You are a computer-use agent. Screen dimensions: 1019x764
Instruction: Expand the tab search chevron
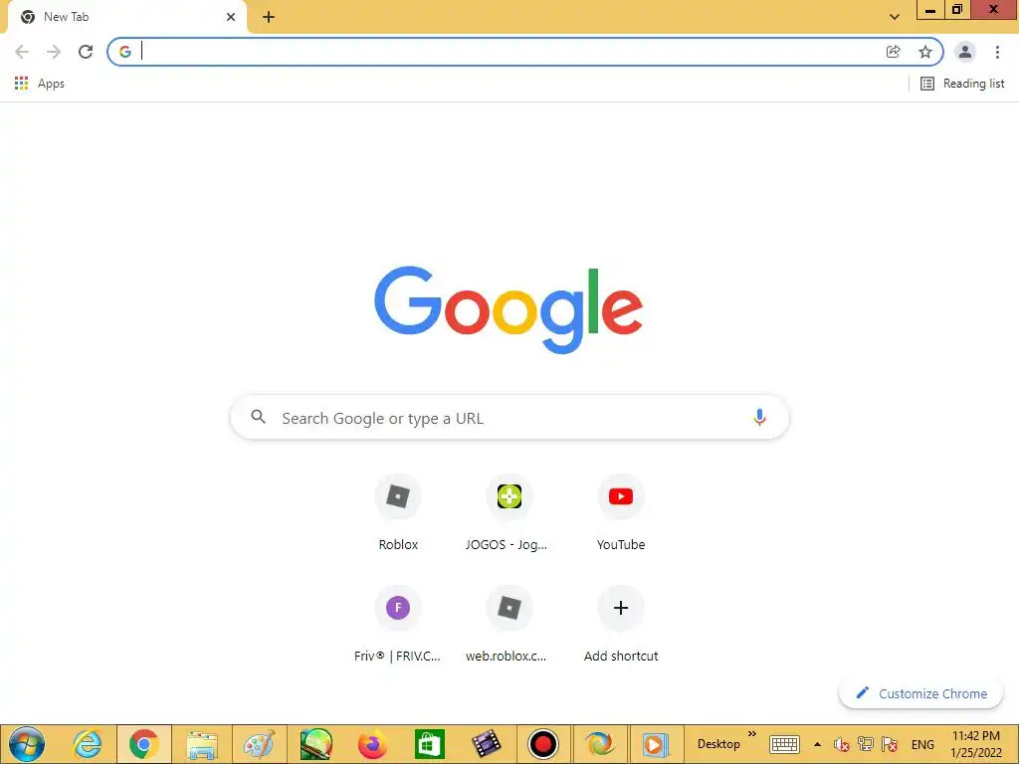(x=895, y=17)
